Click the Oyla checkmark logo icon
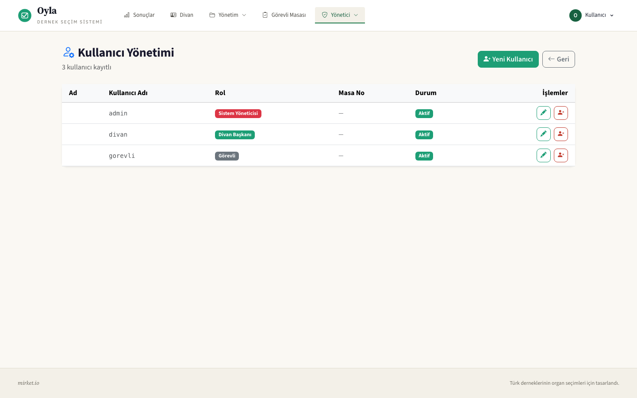Image resolution: width=637 pixels, height=398 pixels. tap(25, 15)
